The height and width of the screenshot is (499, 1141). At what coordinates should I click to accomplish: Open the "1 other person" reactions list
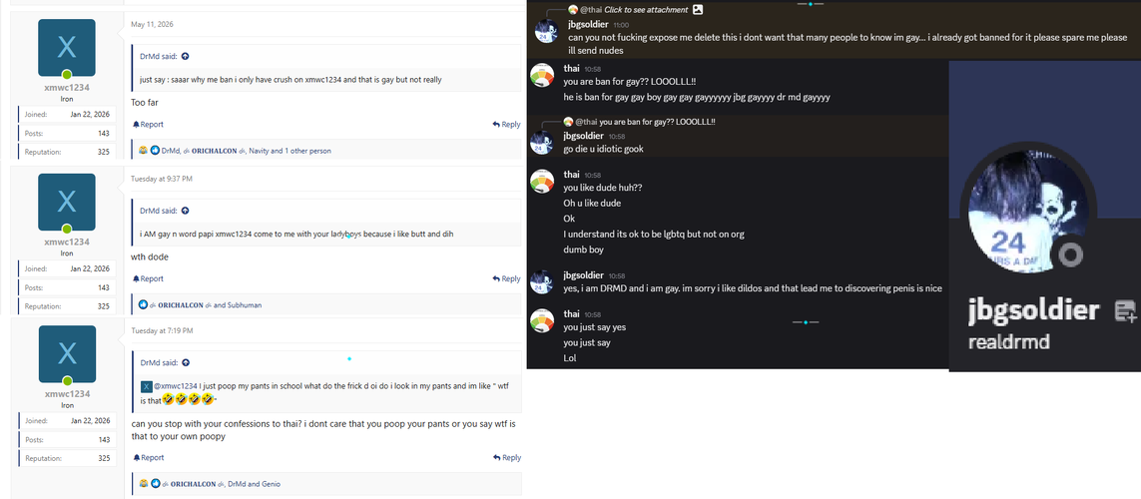[x=305, y=151]
